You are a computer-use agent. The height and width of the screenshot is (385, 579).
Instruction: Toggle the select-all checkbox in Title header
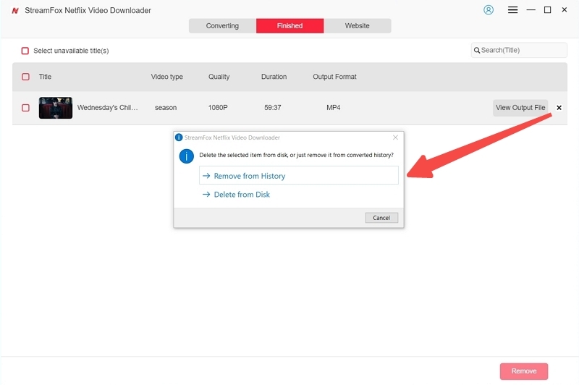point(25,77)
